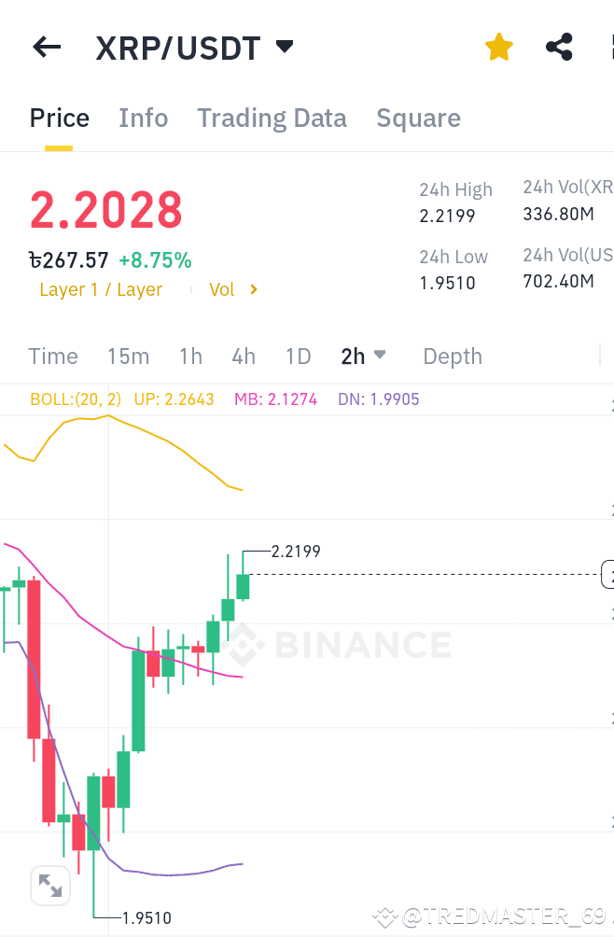Expand the Vol indicator options

(x=231, y=289)
